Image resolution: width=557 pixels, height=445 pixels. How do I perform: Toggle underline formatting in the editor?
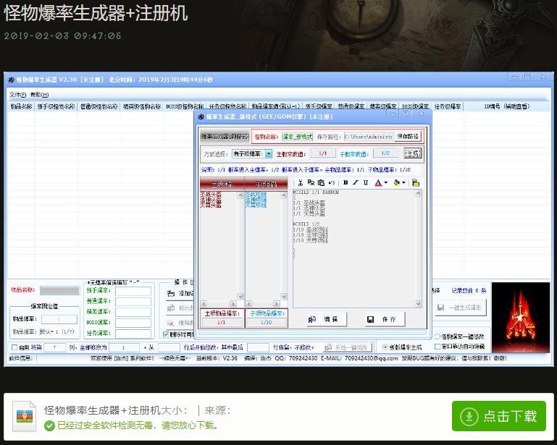point(365,183)
